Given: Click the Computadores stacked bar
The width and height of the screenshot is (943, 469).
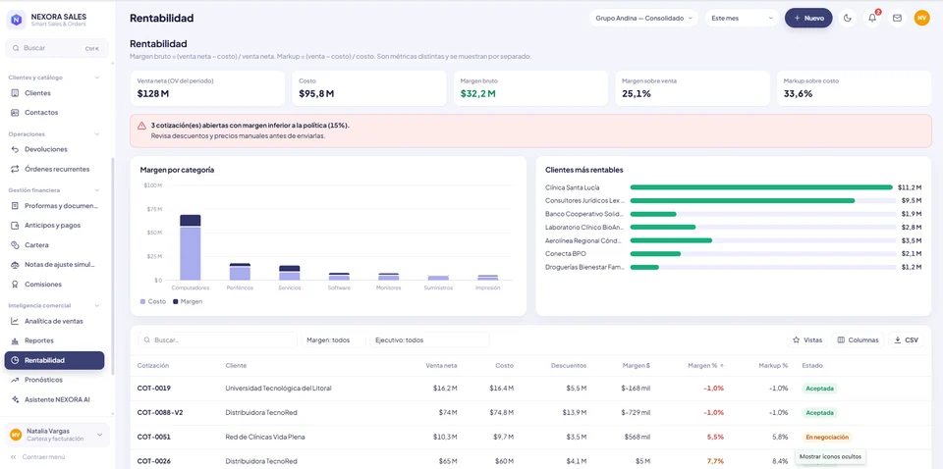Looking at the screenshot, I should 190,247.
